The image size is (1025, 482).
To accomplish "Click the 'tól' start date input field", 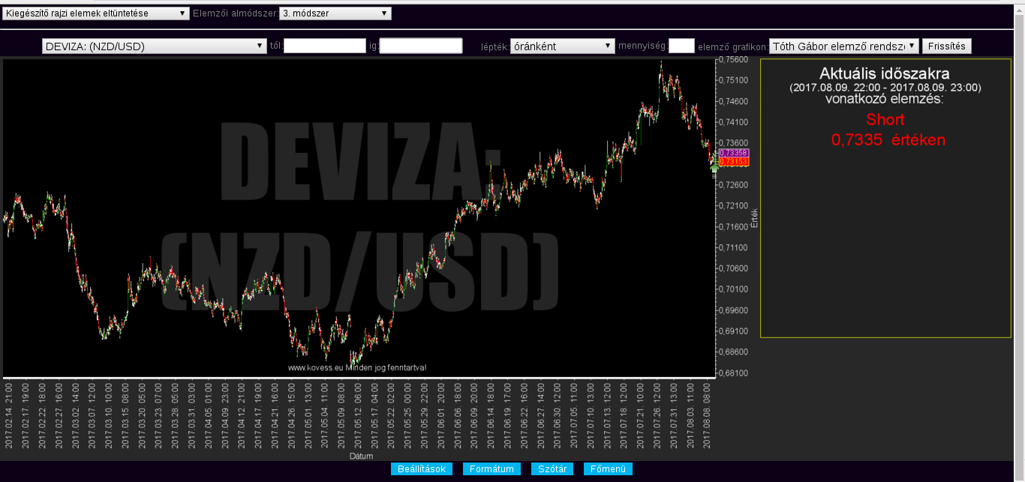I will [325, 46].
